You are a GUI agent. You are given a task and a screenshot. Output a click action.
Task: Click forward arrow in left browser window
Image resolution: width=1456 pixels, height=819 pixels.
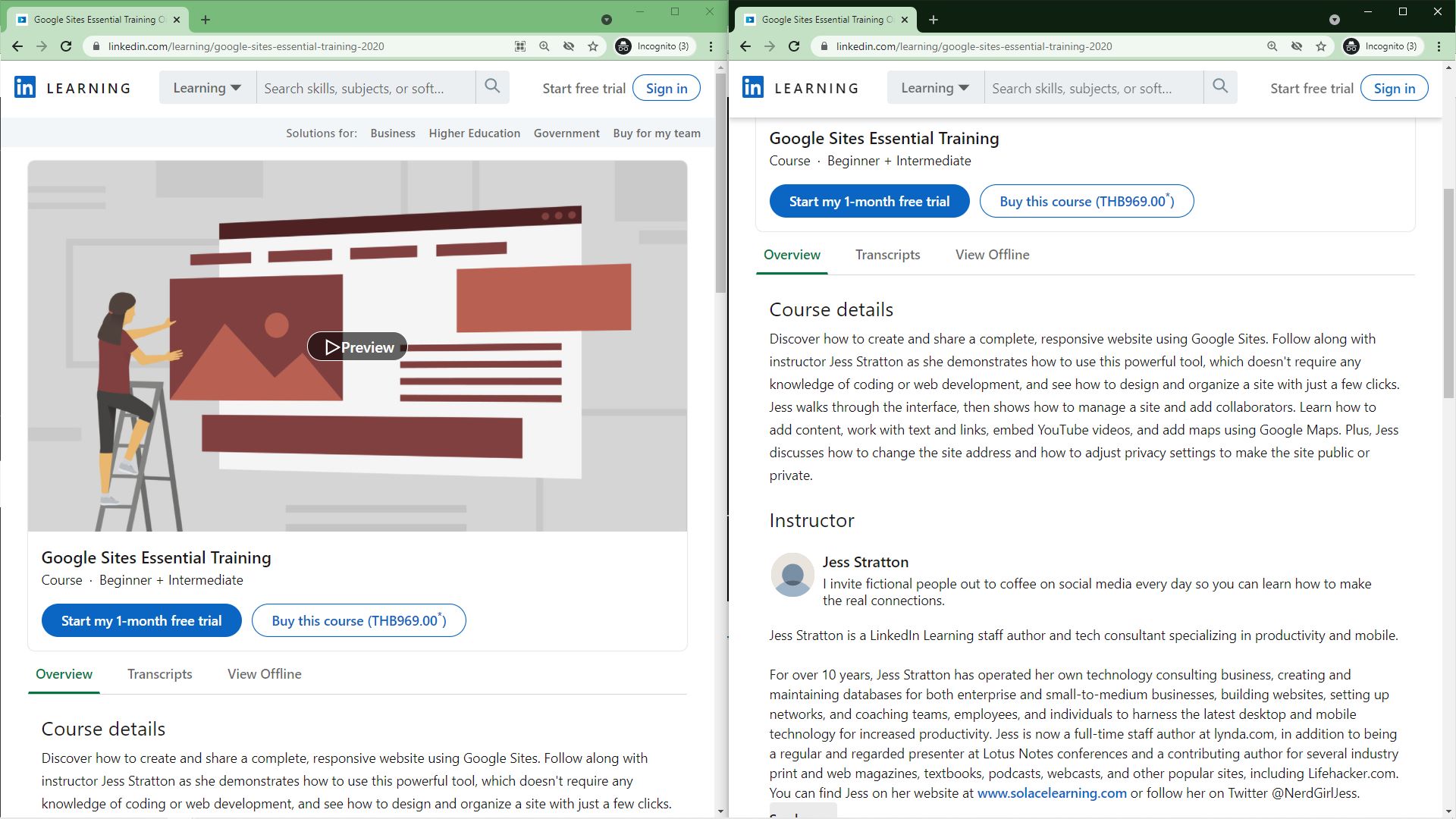click(42, 46)
